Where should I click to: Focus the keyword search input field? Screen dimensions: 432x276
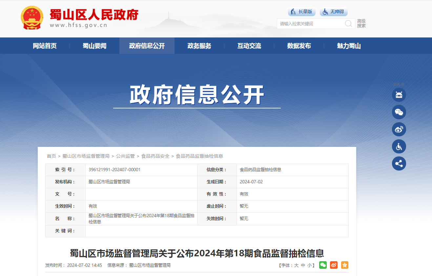[310, 24]
